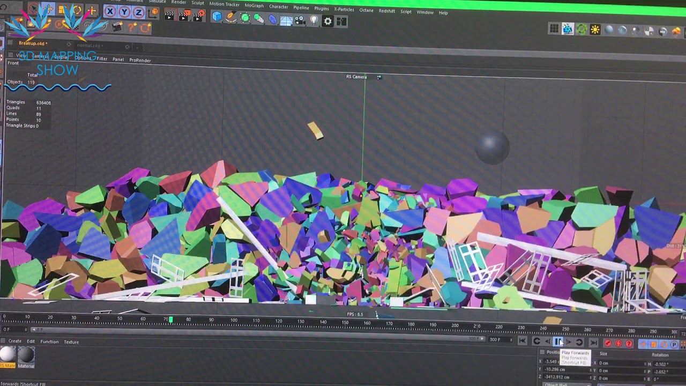Select the spline Pen tool icon
686x386 pixels.
(x=231, y=17)
